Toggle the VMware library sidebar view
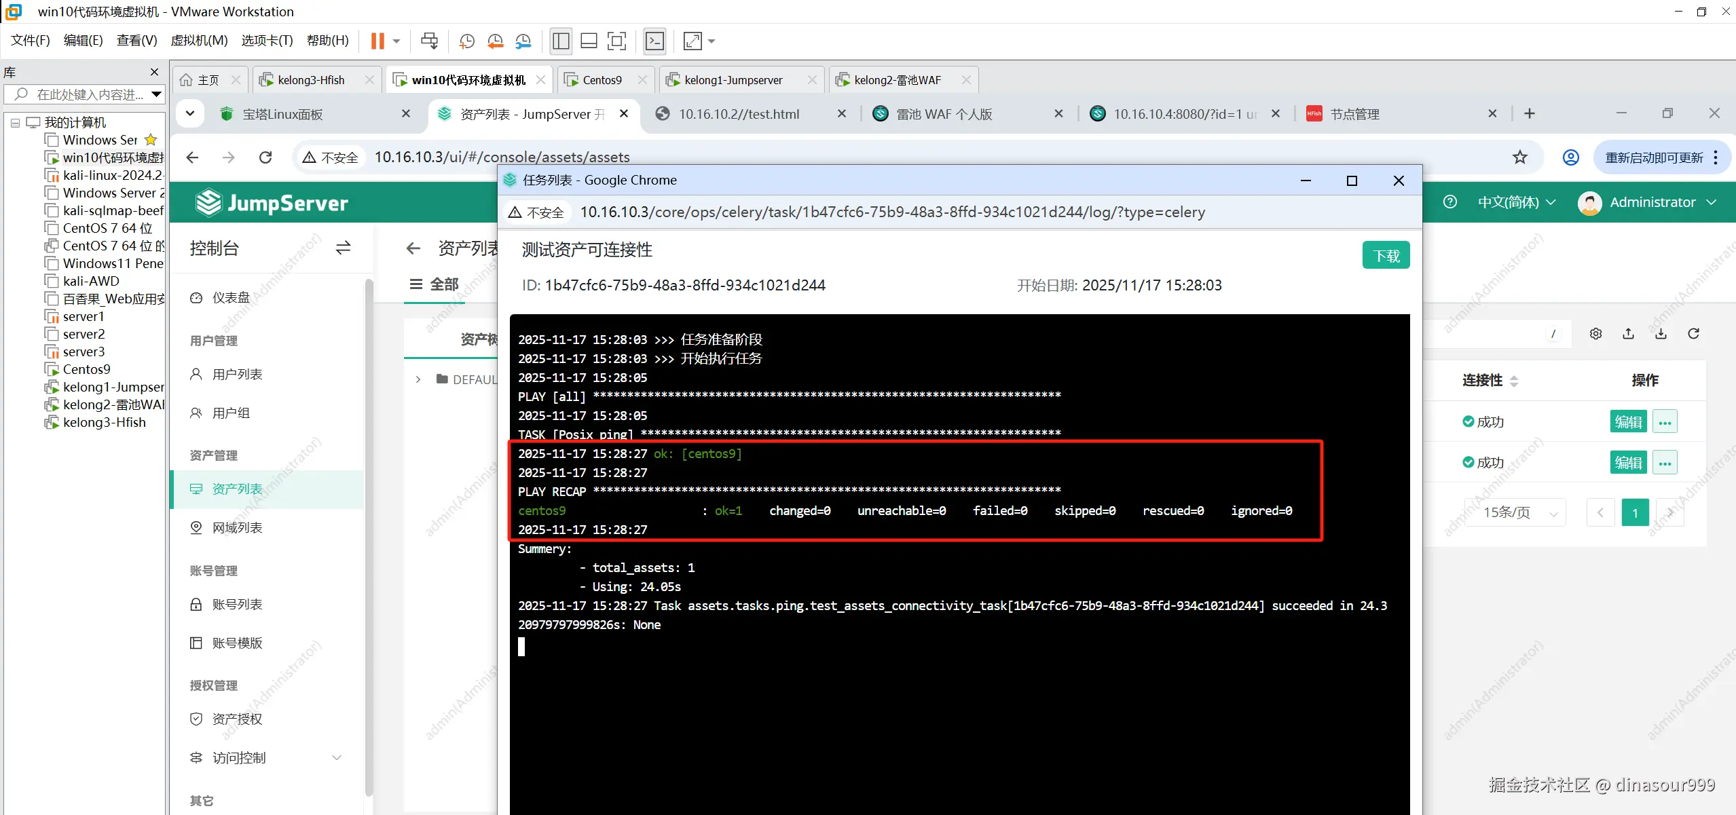This screenshot has height=815, width=1736. pos(561,41)
